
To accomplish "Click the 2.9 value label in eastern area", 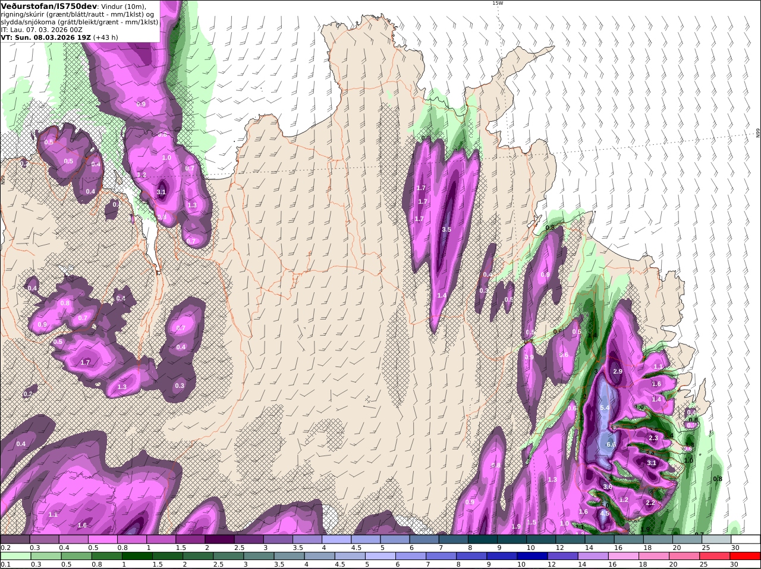I will click(617, 371).
